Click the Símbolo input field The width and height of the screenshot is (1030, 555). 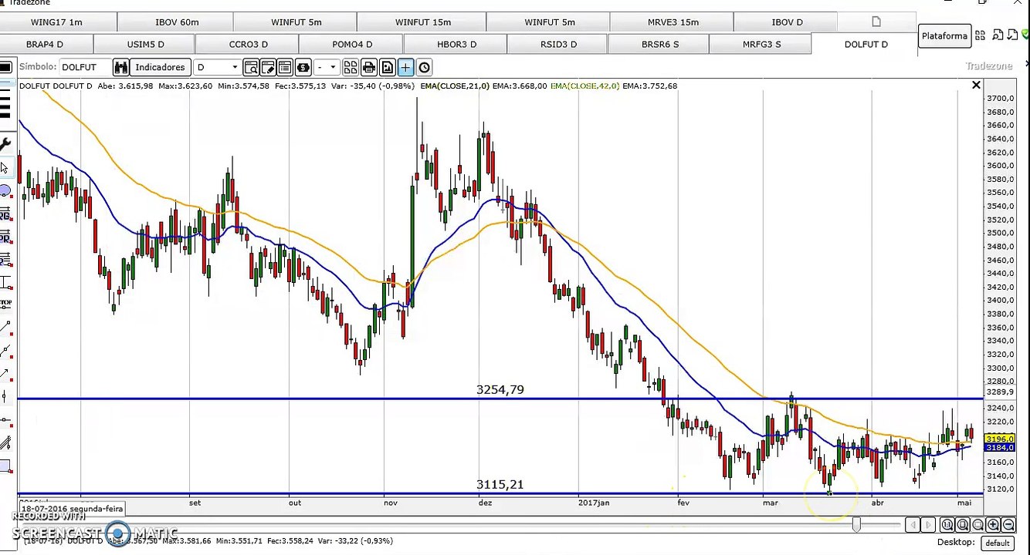tap(86, 67)
